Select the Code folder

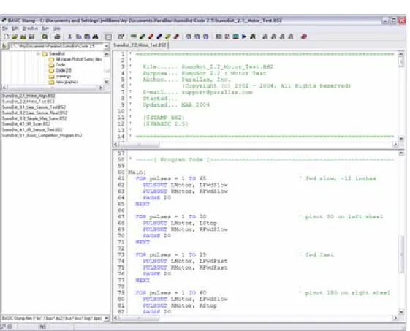tap(61, 65)
